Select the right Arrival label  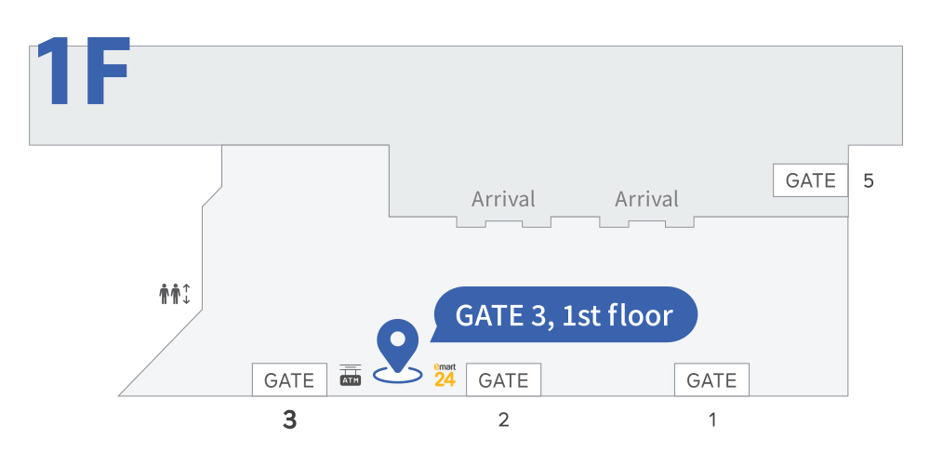(646, 199)
